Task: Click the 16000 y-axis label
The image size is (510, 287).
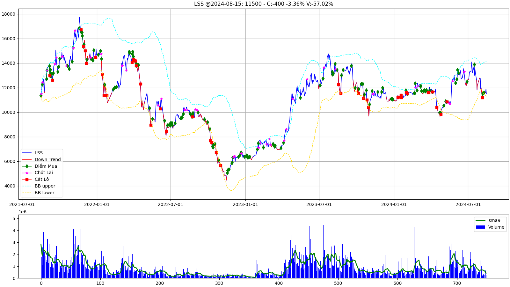Action: coord(8,39)
